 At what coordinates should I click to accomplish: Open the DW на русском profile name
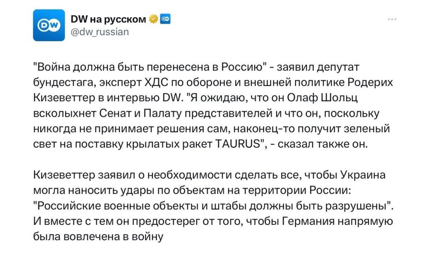click(x=107, y=18)
